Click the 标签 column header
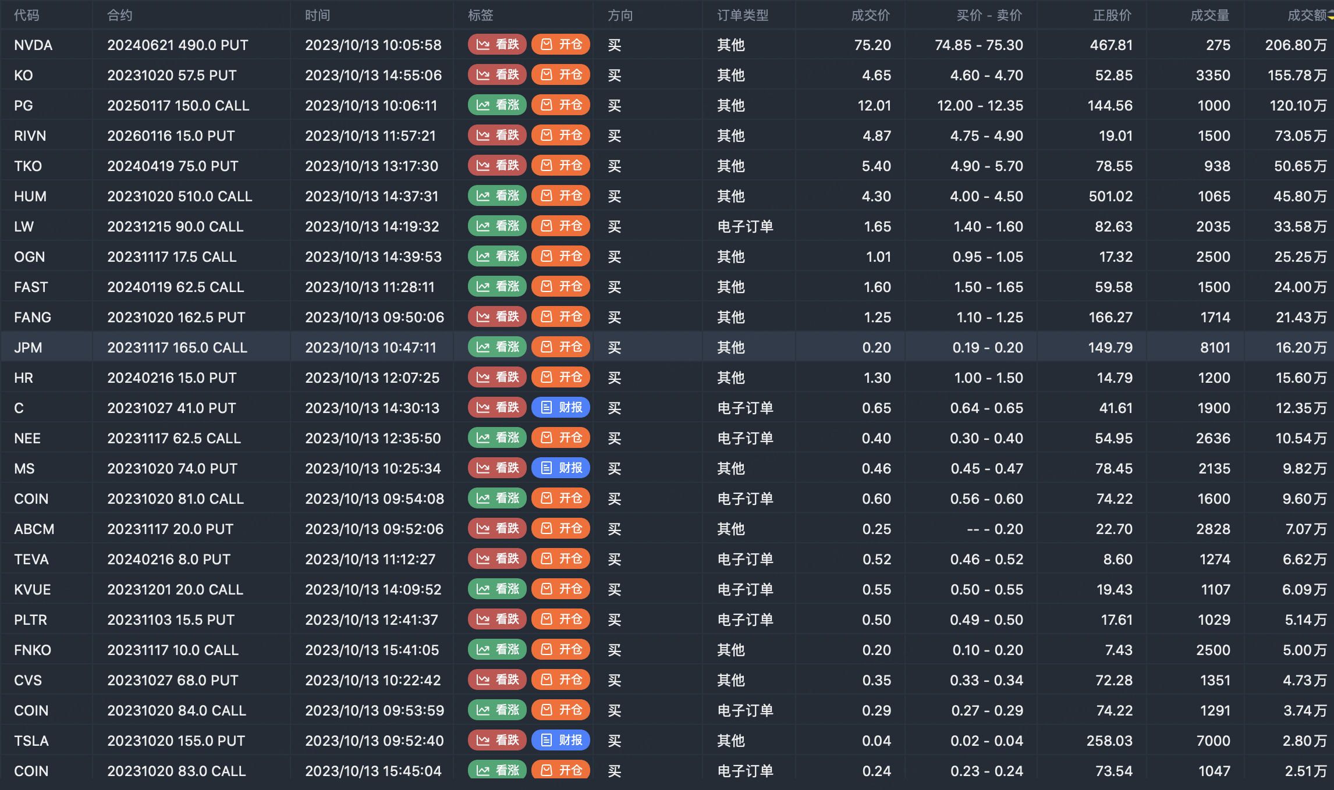This screenshot has height=790, width=1334. pyautogui.click(x=481, y=15)
